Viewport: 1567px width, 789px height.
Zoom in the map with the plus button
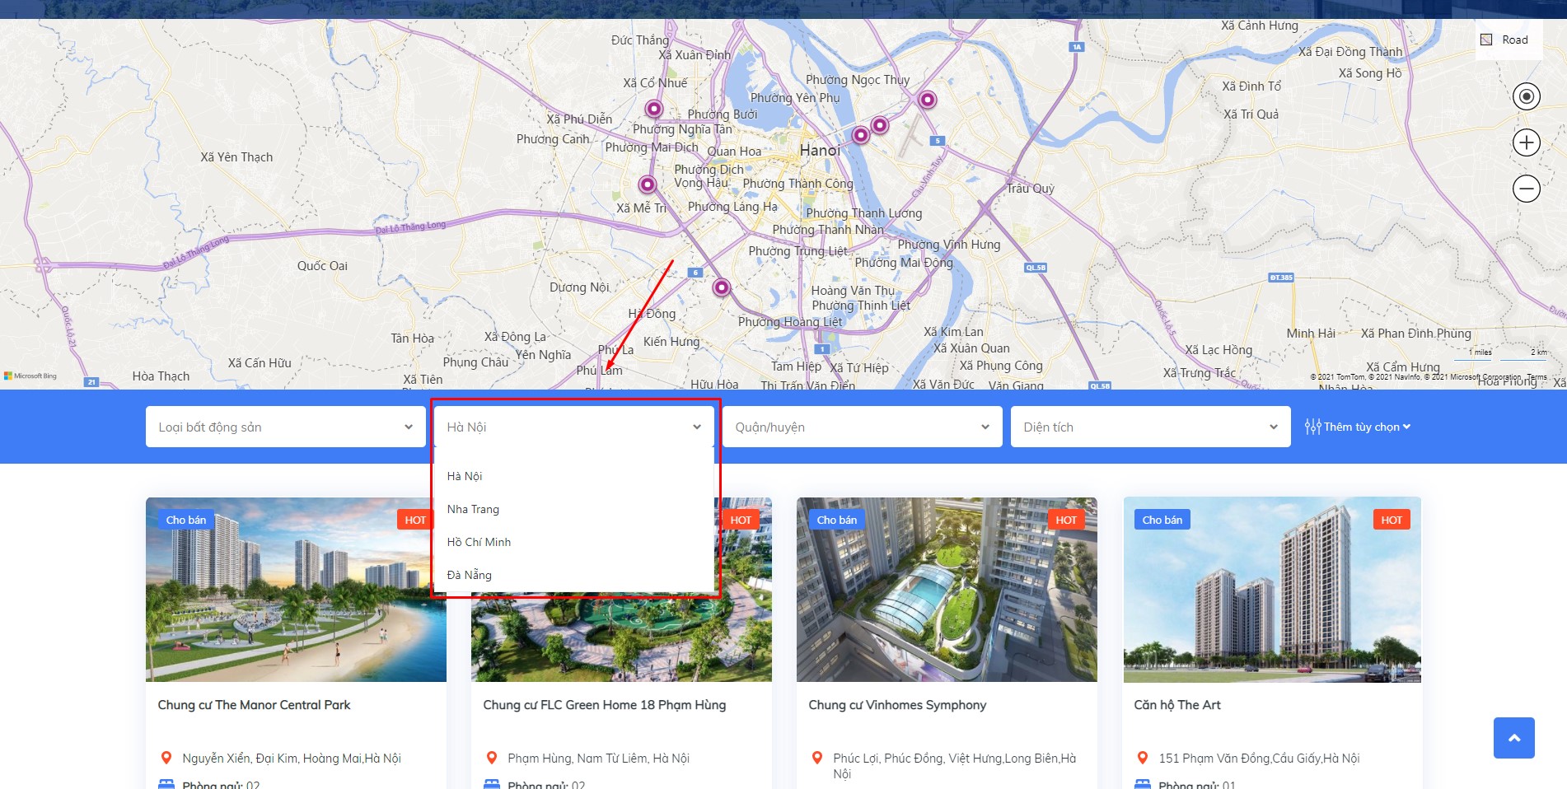tap(1526, 142)
